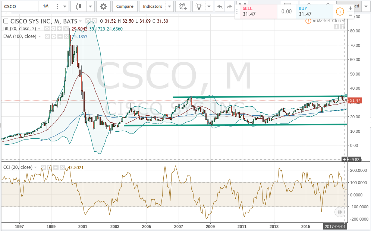Click the CCI (20, close) label
This screenshot has height=231, width=371.
point(18,167)
